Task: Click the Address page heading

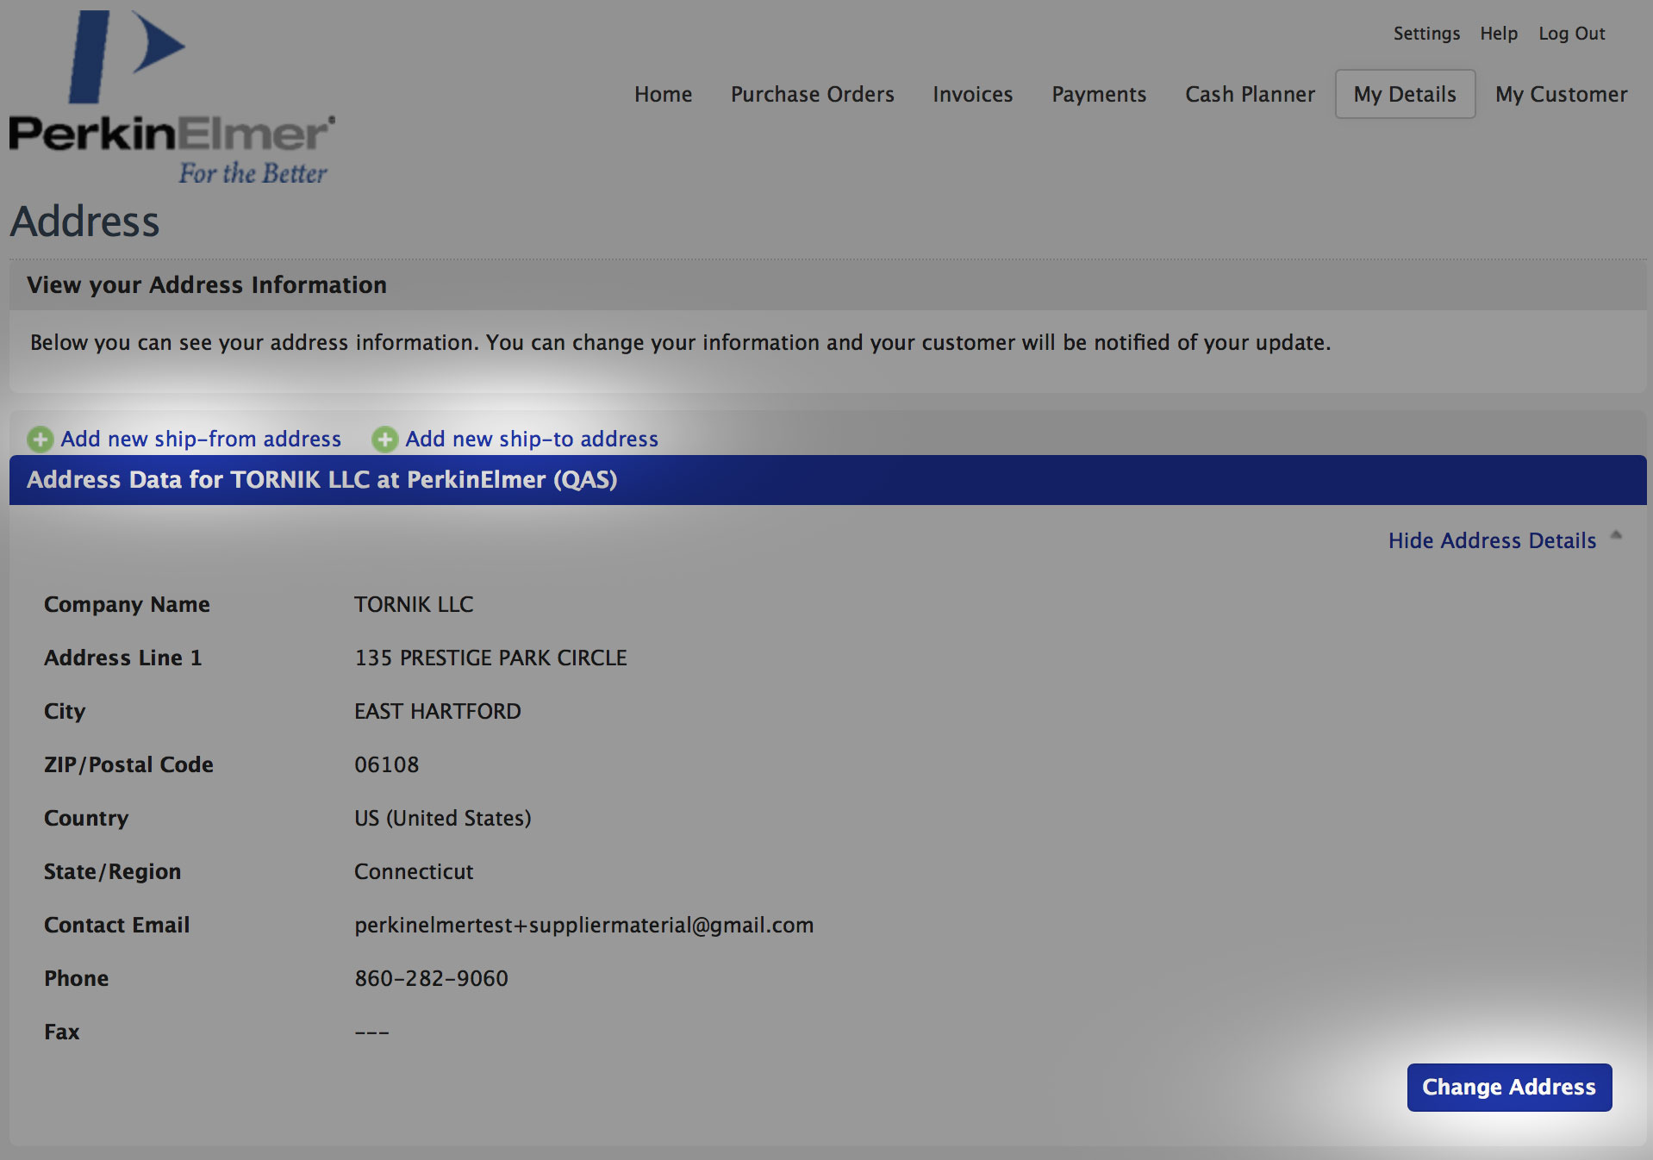Action: [x=84, y=221]
